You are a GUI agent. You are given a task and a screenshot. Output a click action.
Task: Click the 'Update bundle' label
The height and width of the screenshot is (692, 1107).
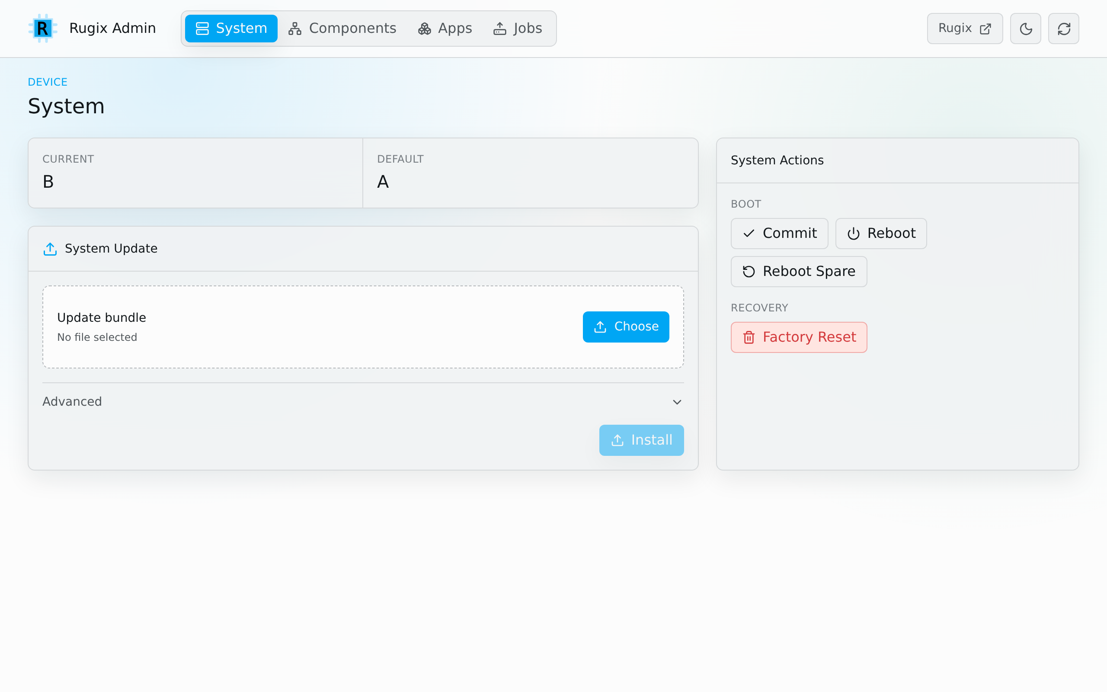pos(102,317)
